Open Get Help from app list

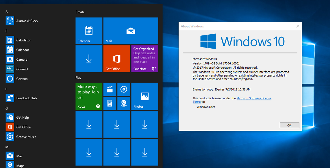[23, 117]
